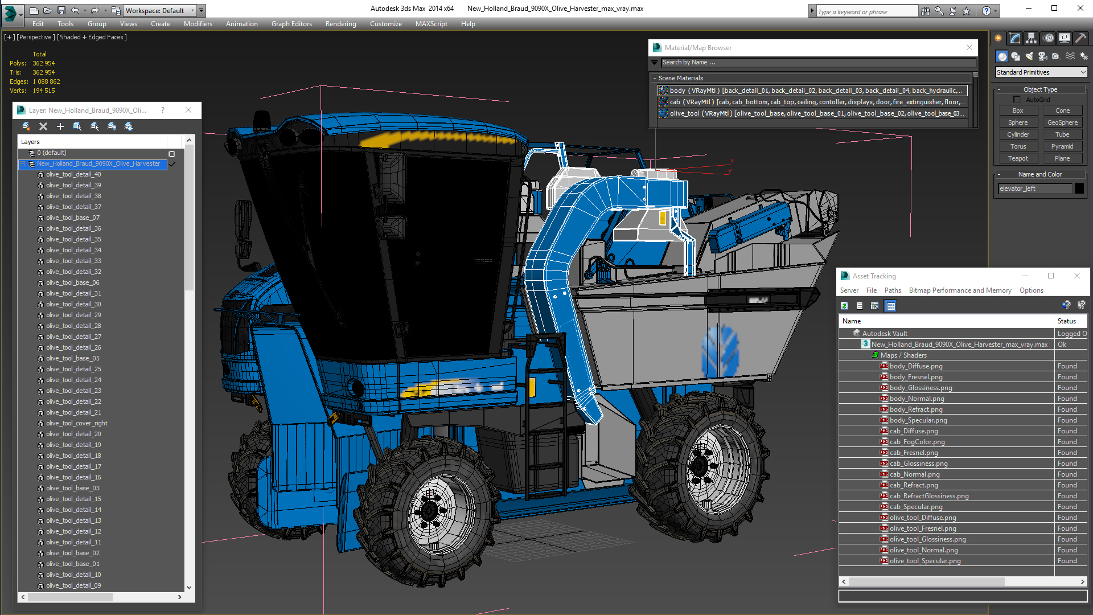Select the Shapes category icon
Image resolution: width=1093 pixels, height=615 pixels.
[x=1016, y=56]
